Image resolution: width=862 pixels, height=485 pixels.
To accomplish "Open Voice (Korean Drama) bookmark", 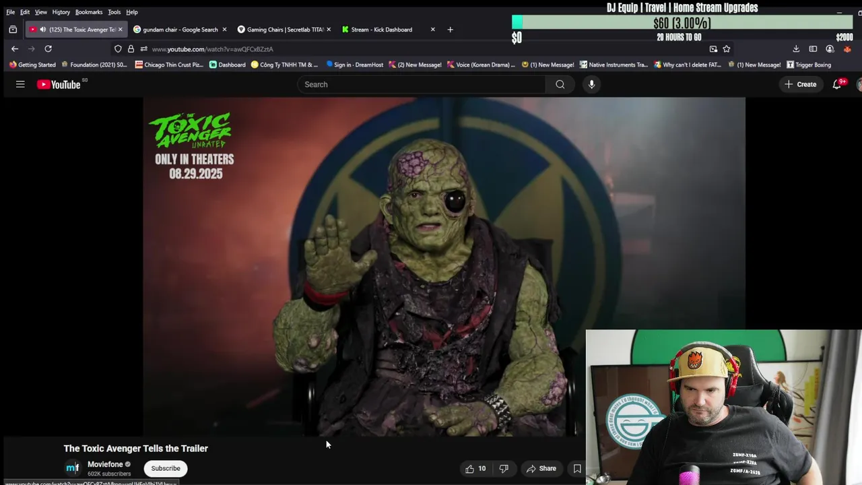I will tap(481, 65).
